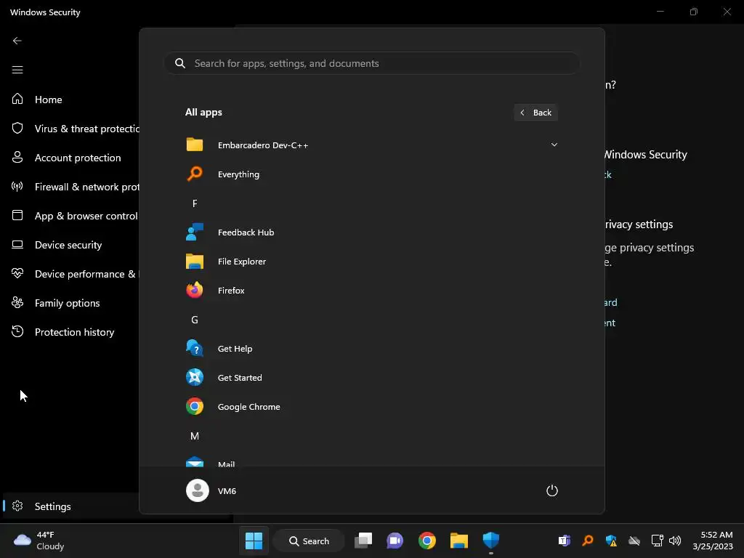
Task: Open Get Started app
Action: click(x=371, y=378)
